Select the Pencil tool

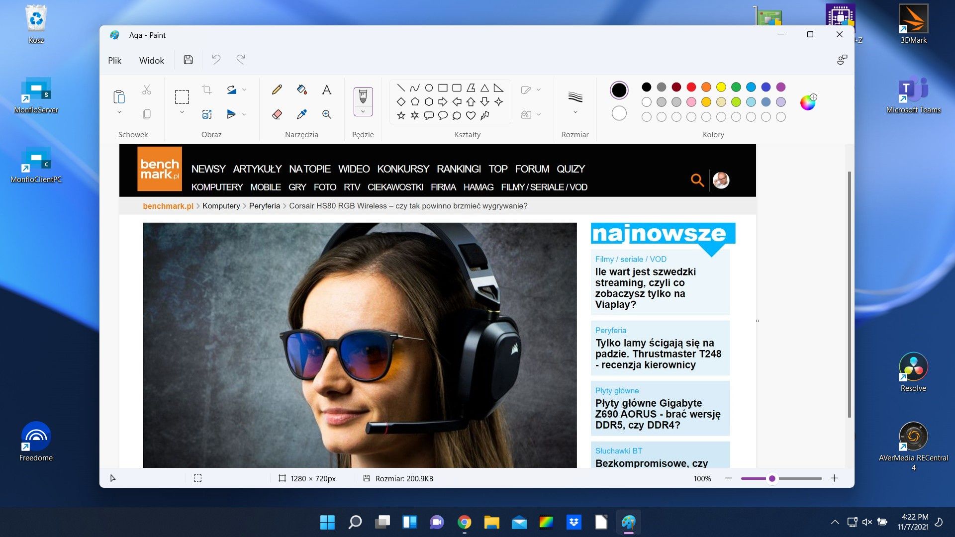277,89
